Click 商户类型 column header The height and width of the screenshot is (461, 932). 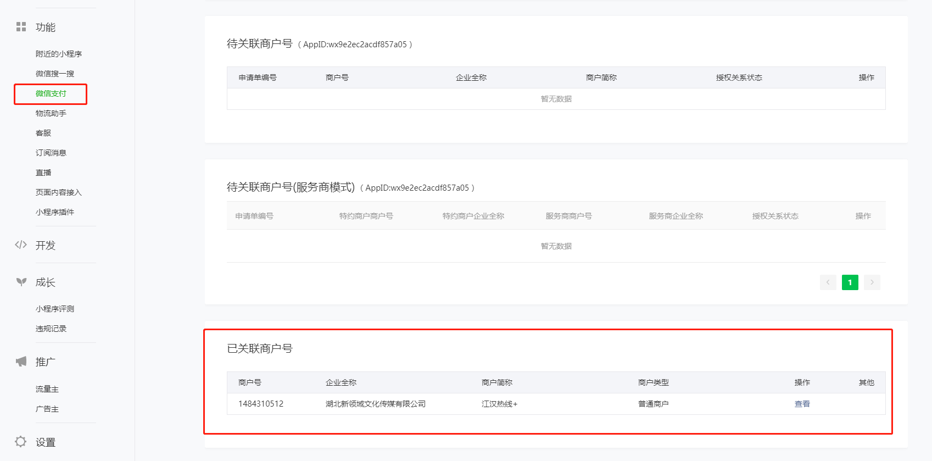click(654, 382)
